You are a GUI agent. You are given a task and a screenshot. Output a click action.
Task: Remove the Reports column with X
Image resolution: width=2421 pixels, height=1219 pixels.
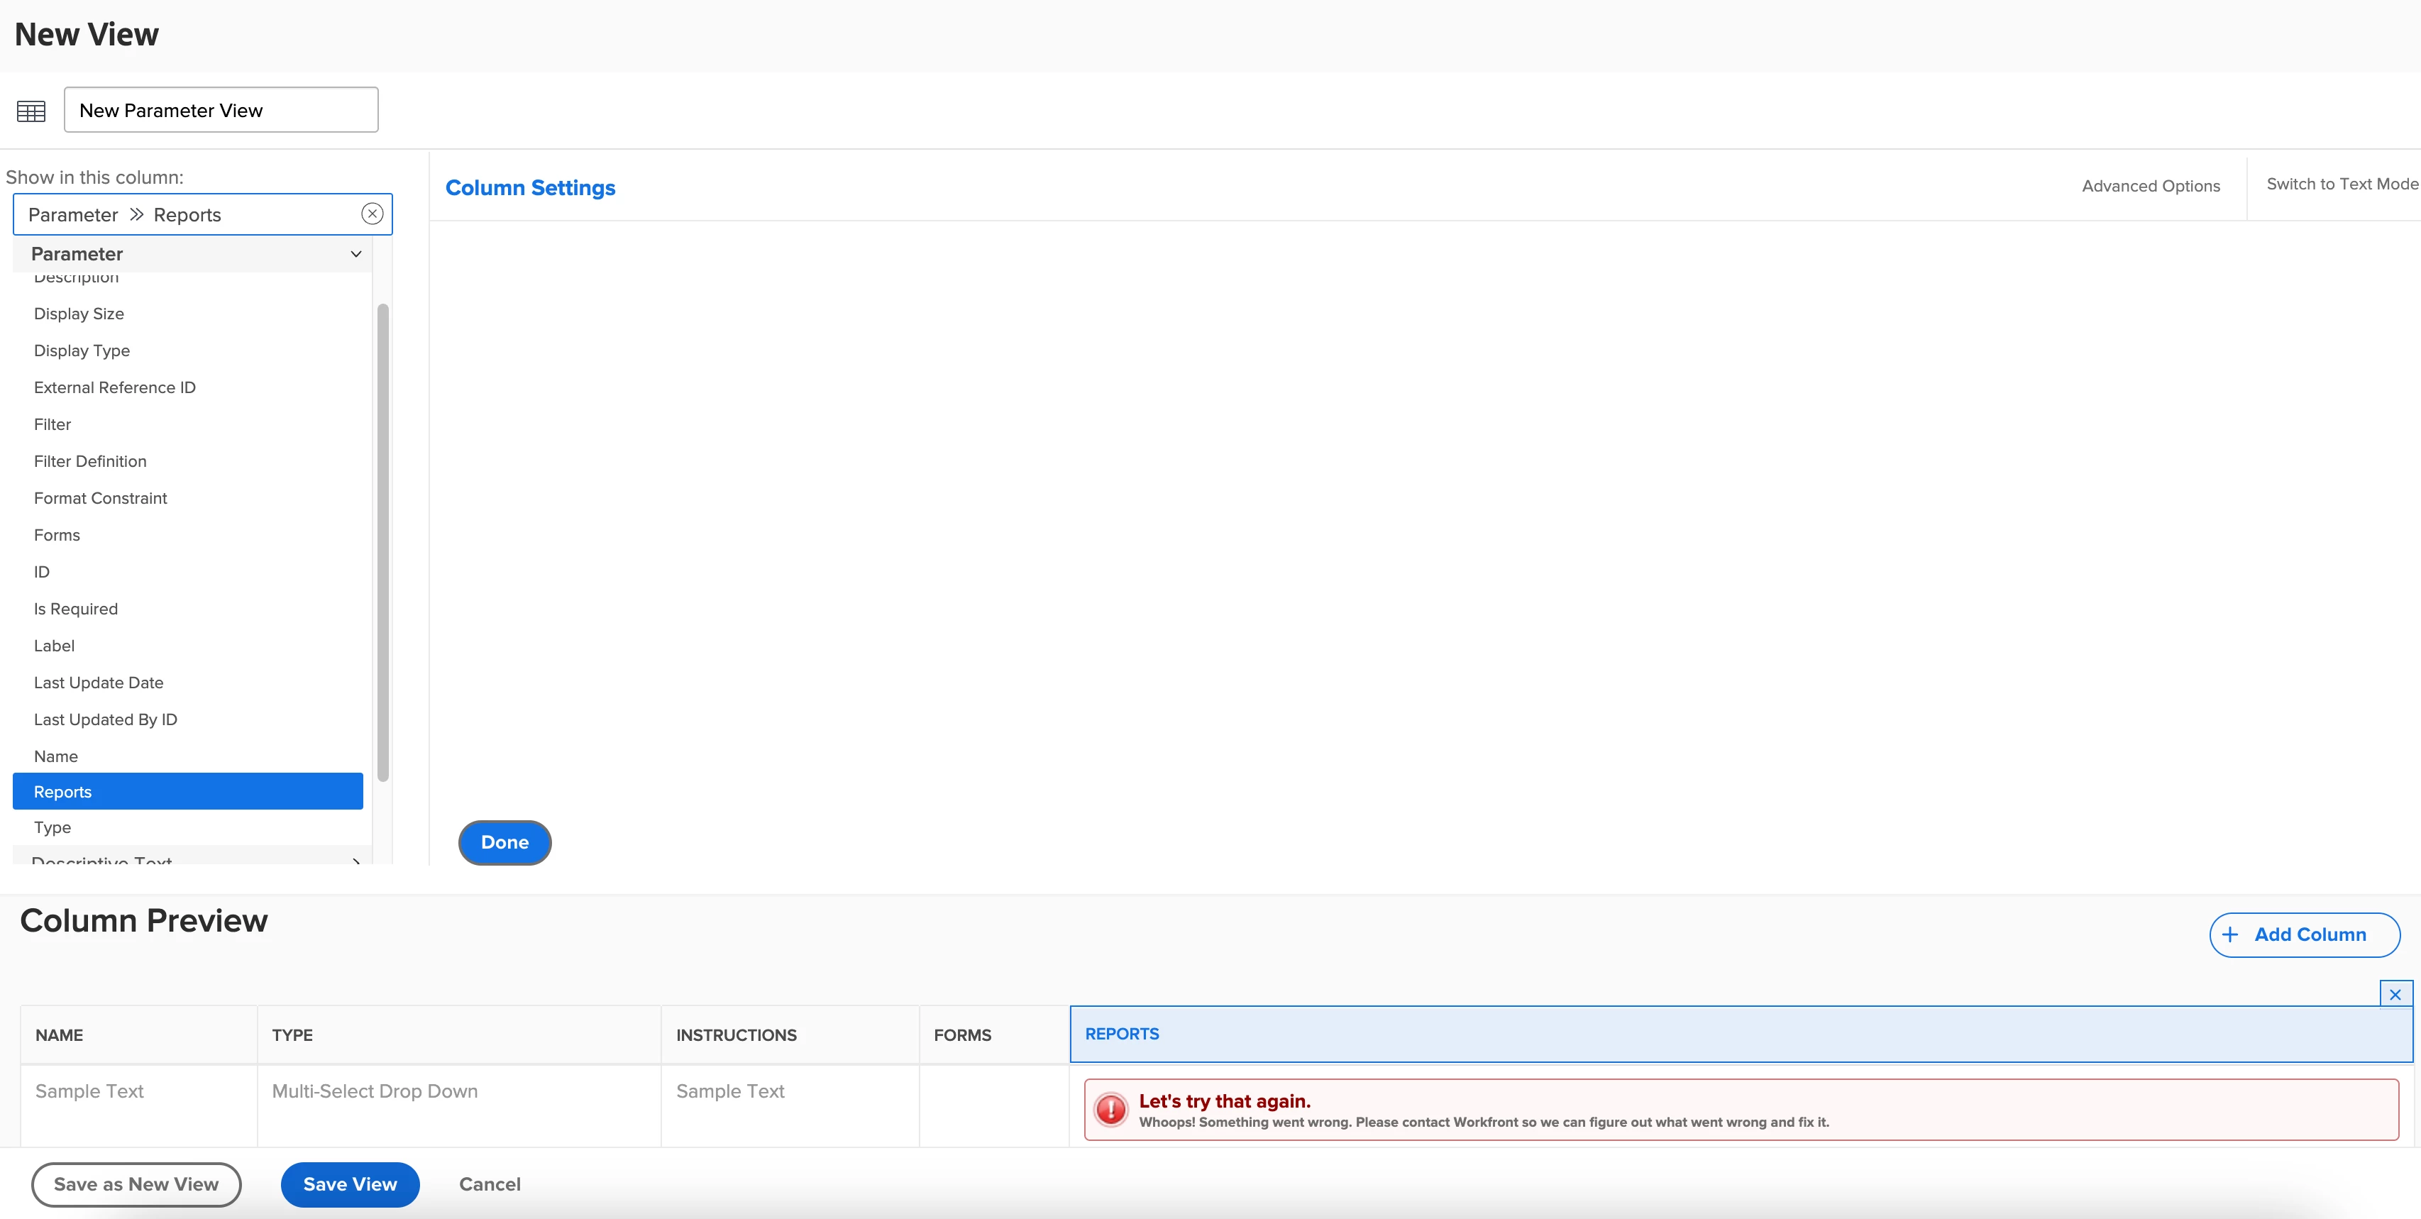click(x=2395, y=994)
